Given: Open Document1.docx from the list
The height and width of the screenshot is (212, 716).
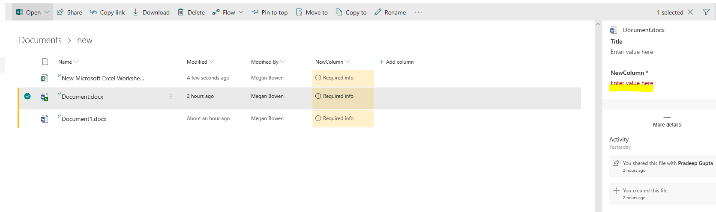Looking at the screenshot, I should coord(84,119).
